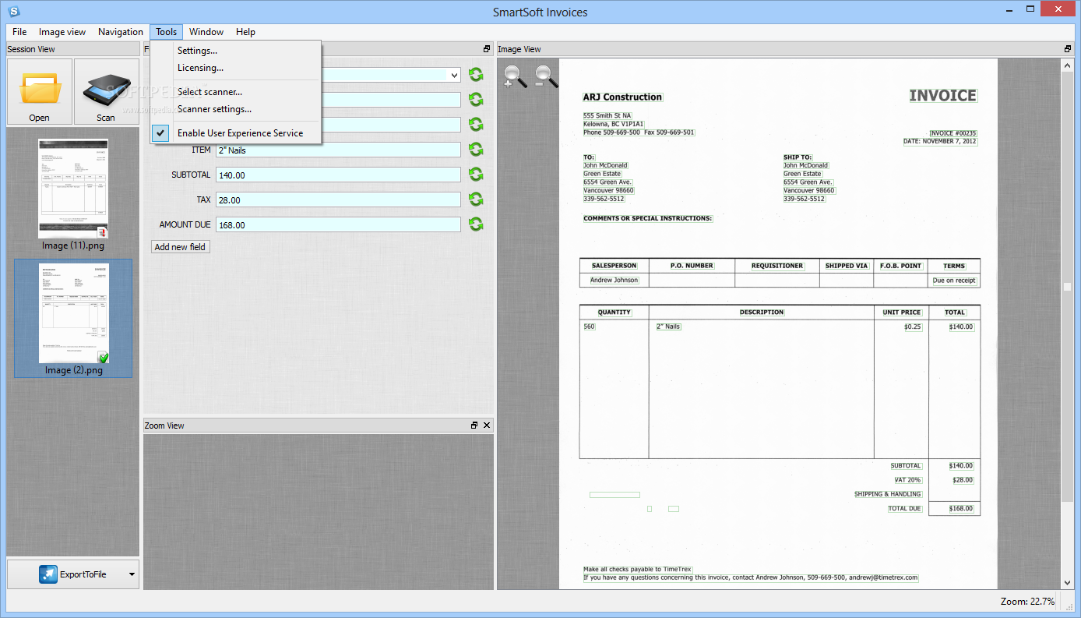This screenshot has width=1081, height=618.
Task: Open the Navigation menu
Action: pyautogui.click(x=121, y=32)
